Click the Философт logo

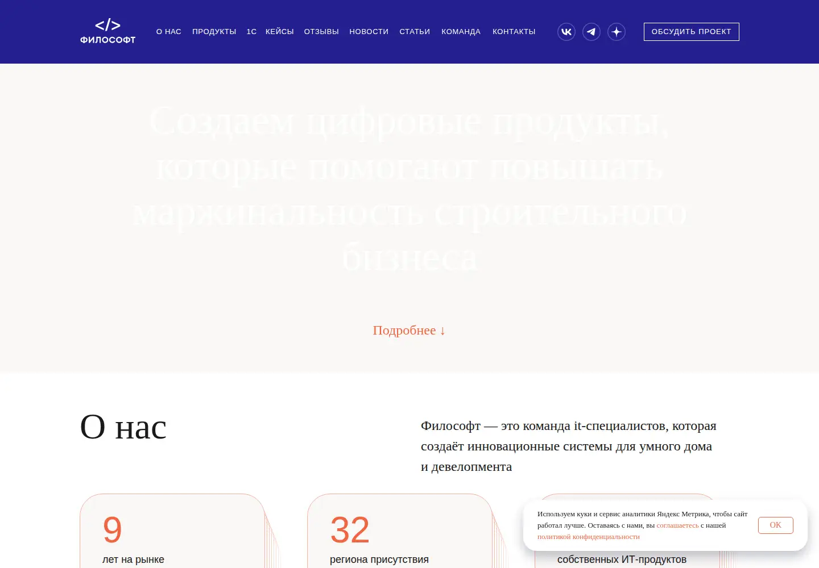pyautogui.click(x=107, y=31)
